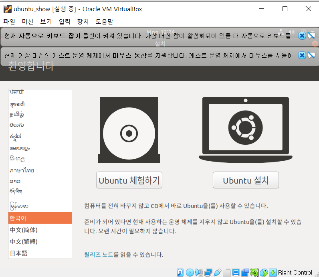Image resolution: width=319 pixels, height=277 pixels.
Task: Close the Ubuntu installer with red button
Action: click(x=315, y=44)
